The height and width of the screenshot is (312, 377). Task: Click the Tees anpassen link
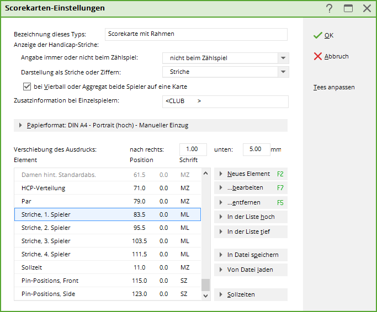pyautogui.click(x=334, y=87)
